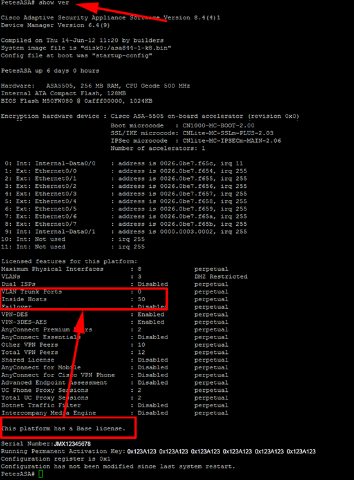Screen dimensions: 354x480
Task: Click the IPSec microcode version text
Action: [232, 141]
